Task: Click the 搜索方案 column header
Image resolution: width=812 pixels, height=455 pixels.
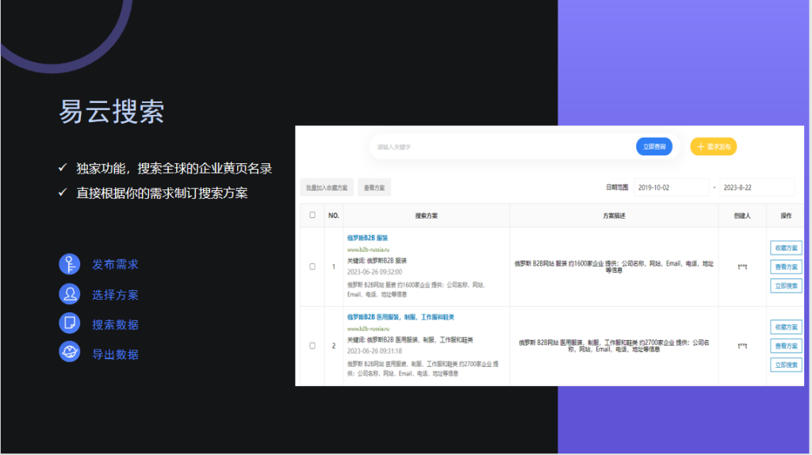Action: (x=426, y=216)
